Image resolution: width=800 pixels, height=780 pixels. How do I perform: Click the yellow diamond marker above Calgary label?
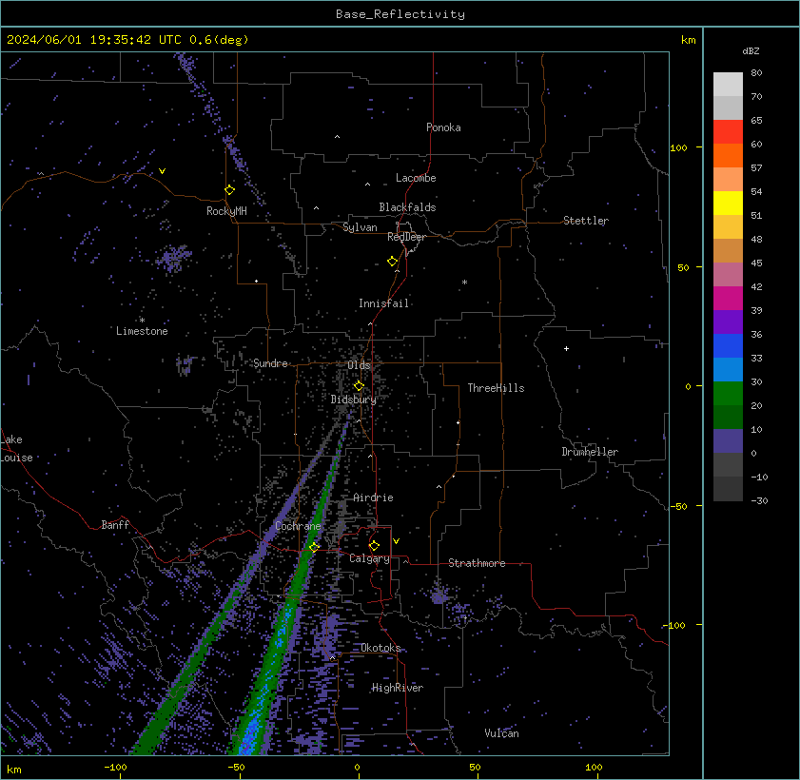click(x=374, y=546)
